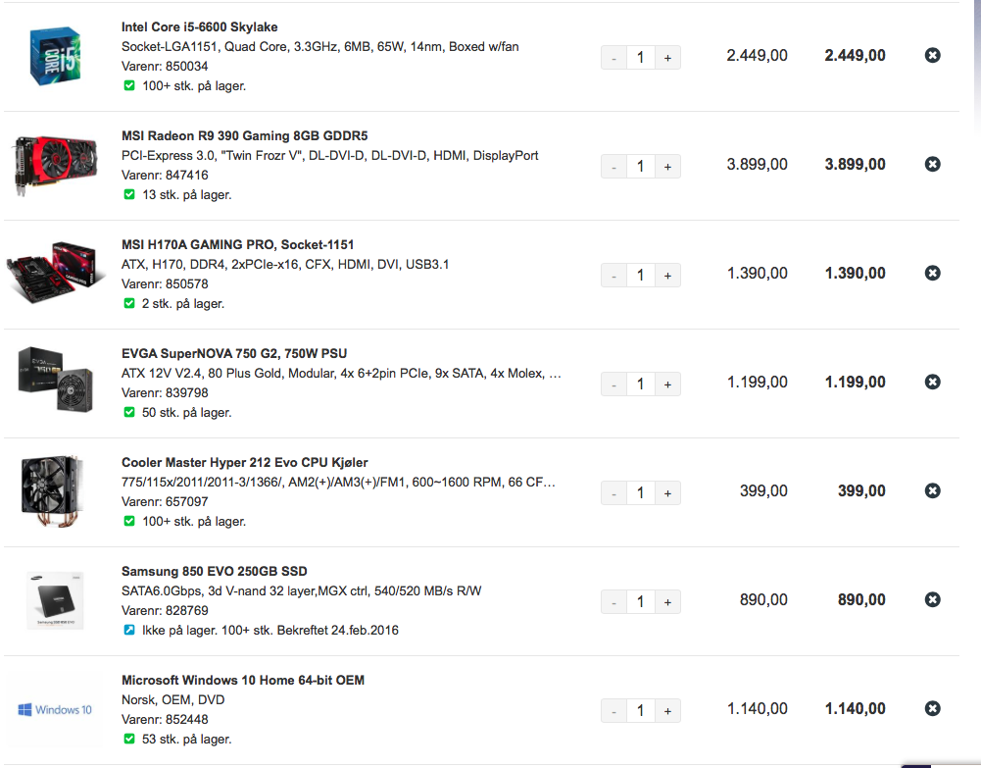
Task: Increase Cooler Master Hyper 212 Evo quantity
Action: click(667, 493)
